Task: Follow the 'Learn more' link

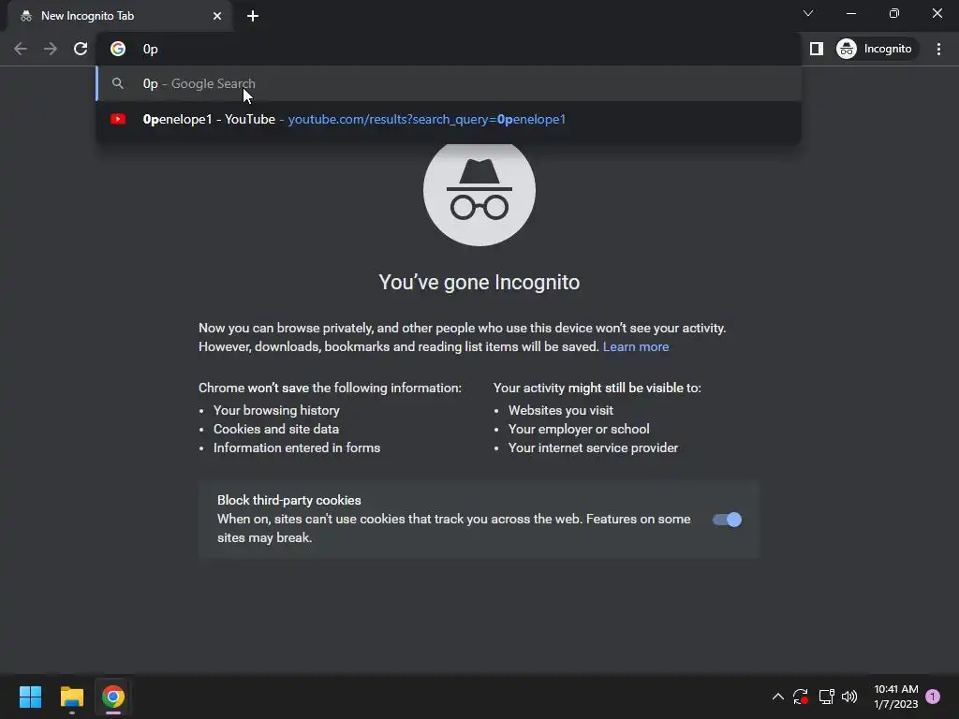Action: coord(636,346)
